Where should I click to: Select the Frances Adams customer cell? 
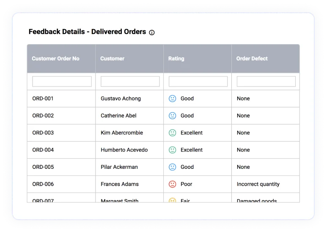129,184
